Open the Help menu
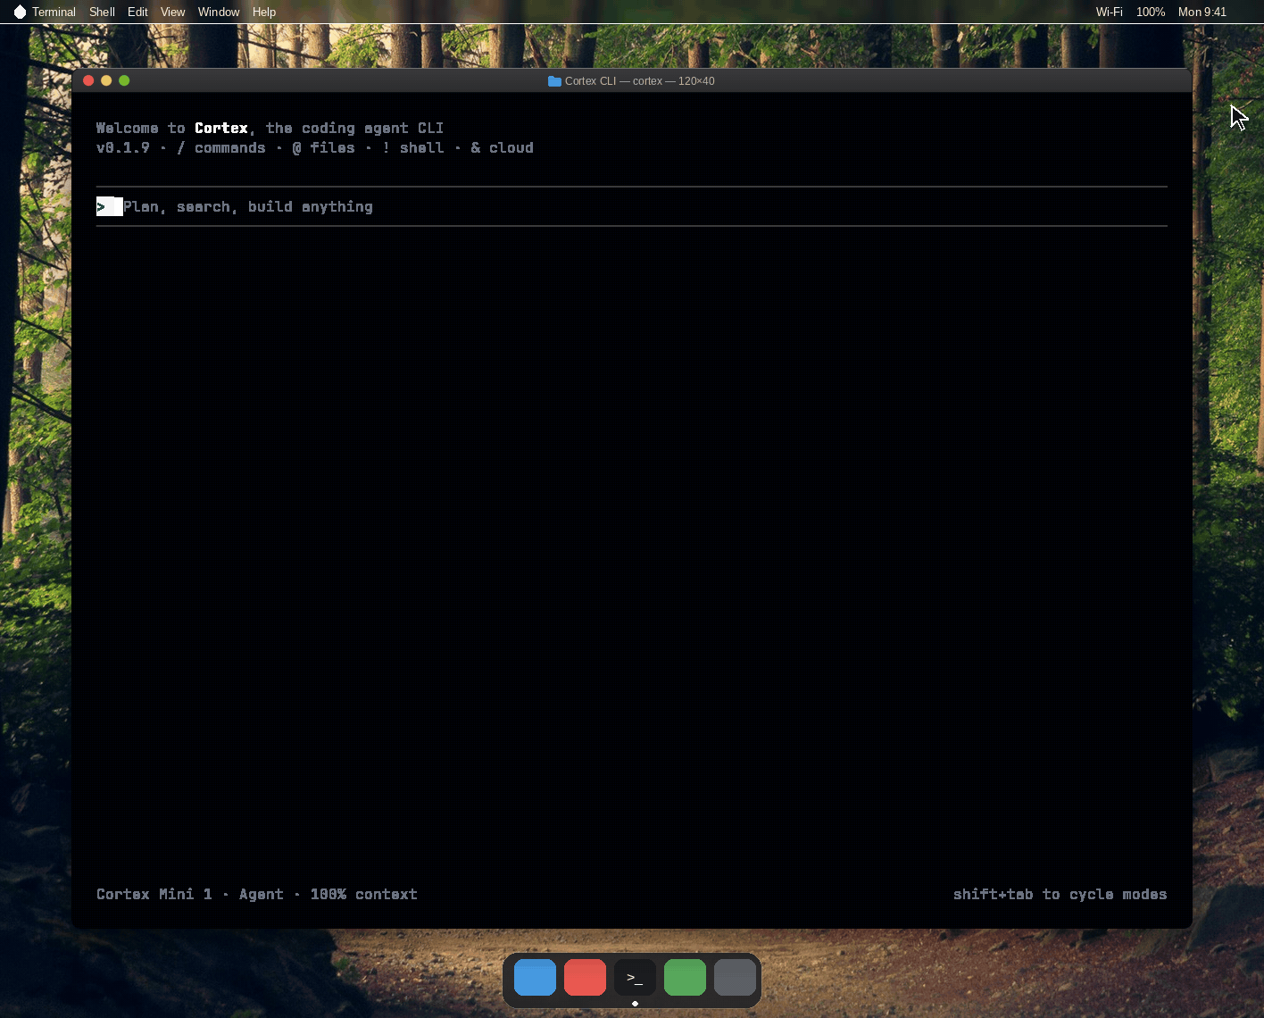This screenshot has height=1018, width=1264. tap(263, 12)
